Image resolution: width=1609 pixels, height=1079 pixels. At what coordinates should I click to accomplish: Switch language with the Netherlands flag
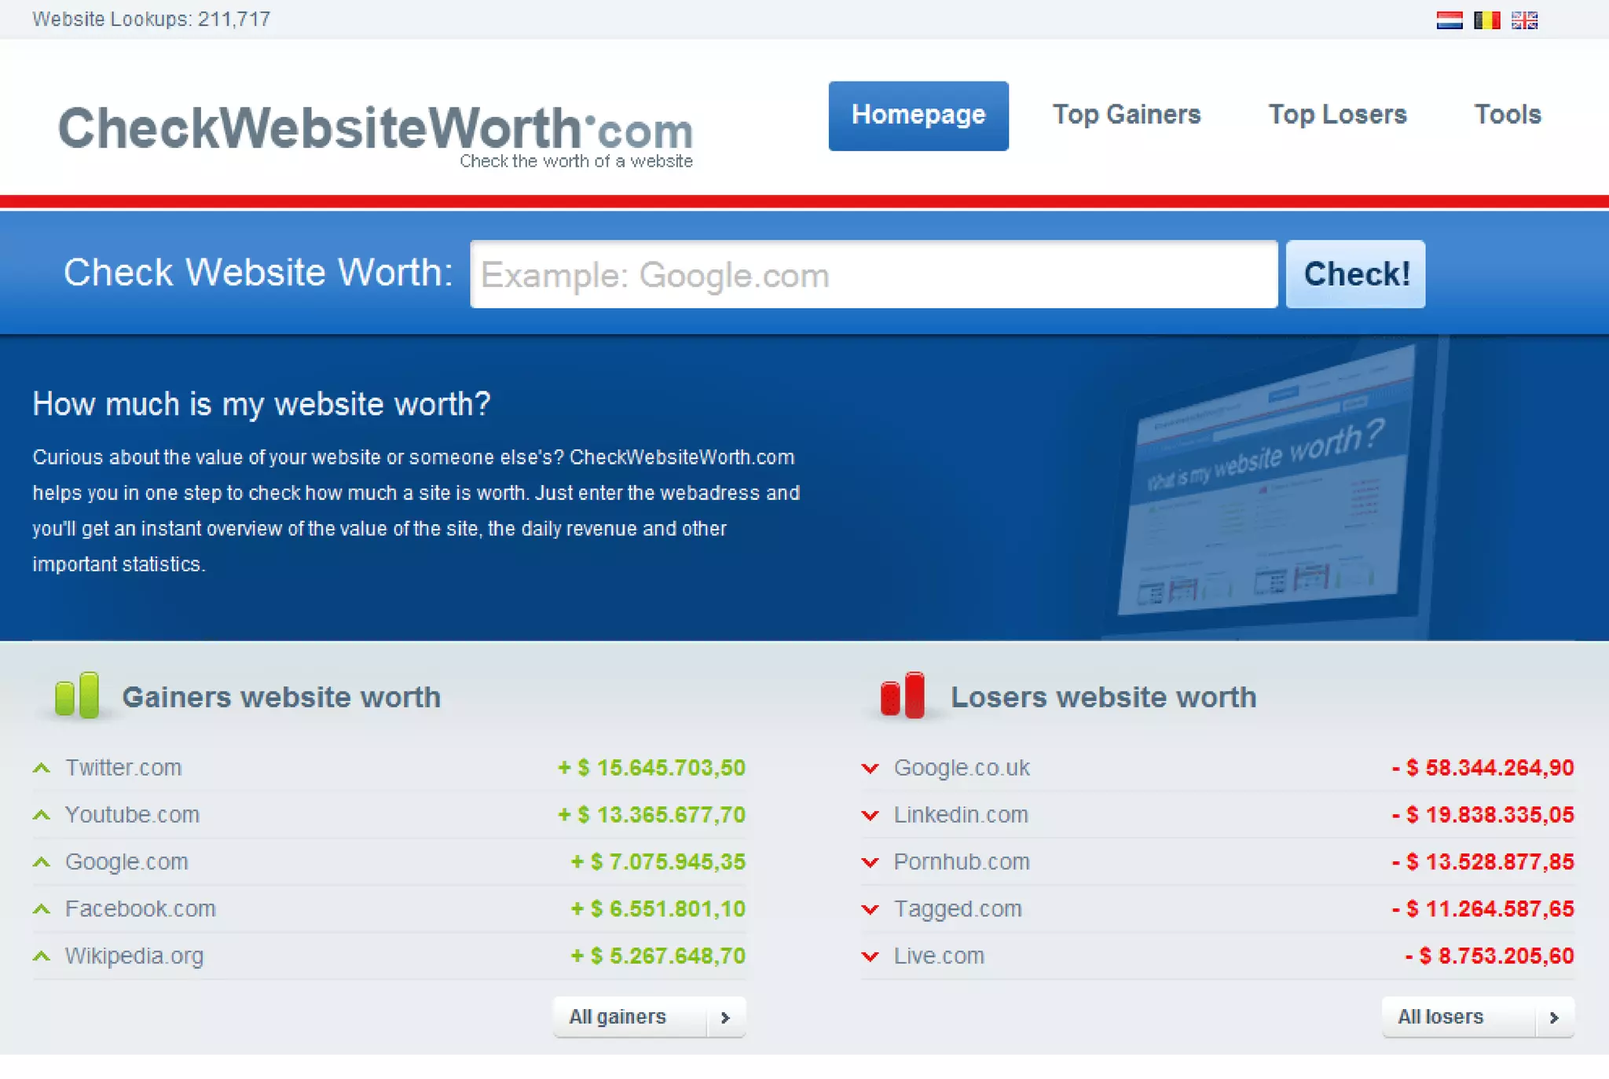coord(1449,20)
